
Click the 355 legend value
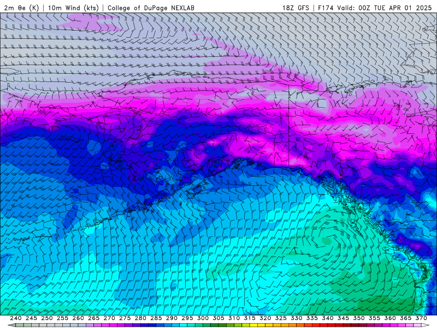375,318
